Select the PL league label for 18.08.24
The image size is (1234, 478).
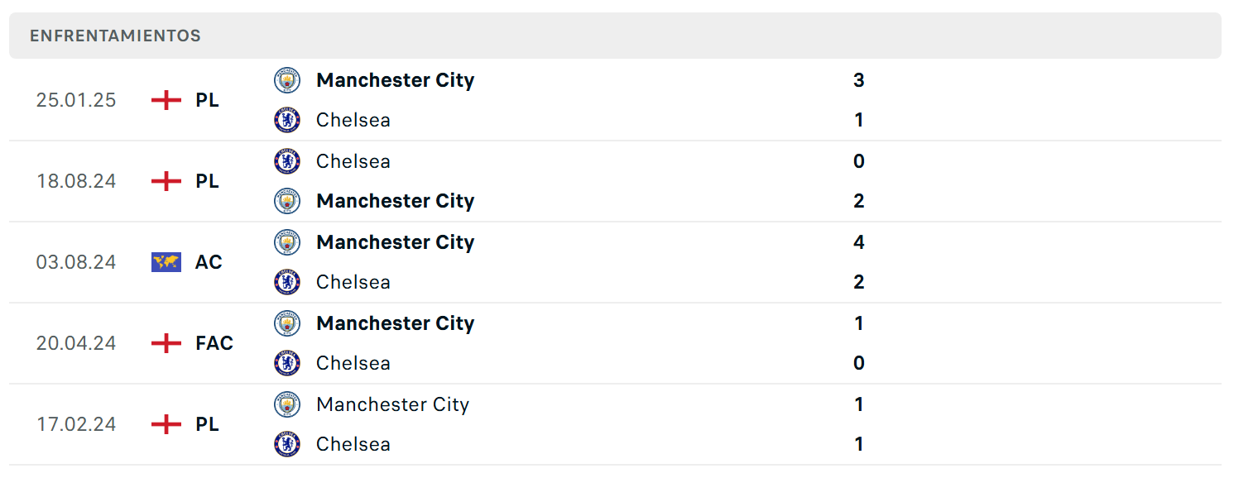[208, 181]
